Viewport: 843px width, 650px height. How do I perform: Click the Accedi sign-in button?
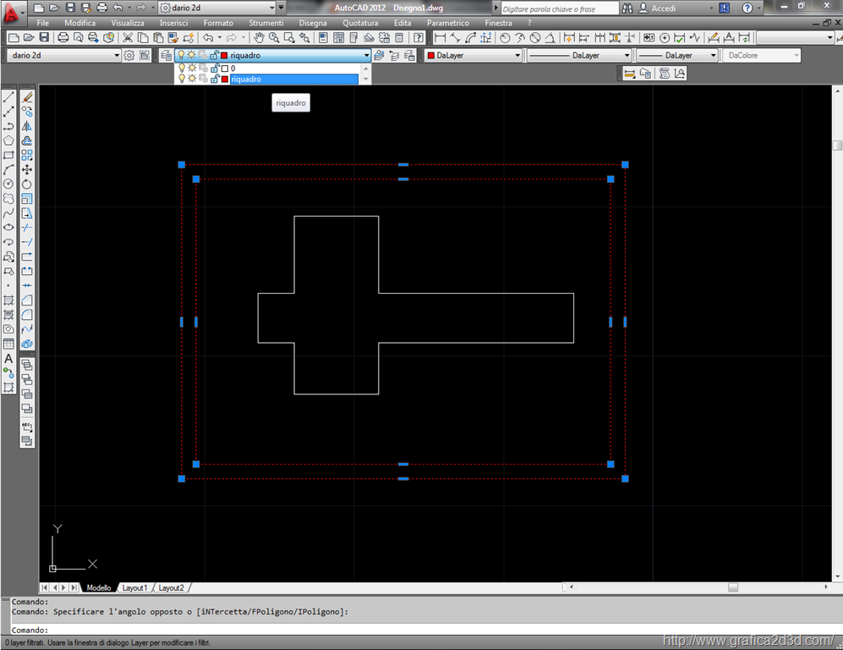pyautogui.click(x=663, y=8)
